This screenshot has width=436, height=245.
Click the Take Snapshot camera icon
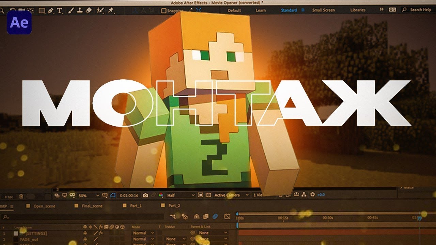pyautogui.click(x=145, y=195)
